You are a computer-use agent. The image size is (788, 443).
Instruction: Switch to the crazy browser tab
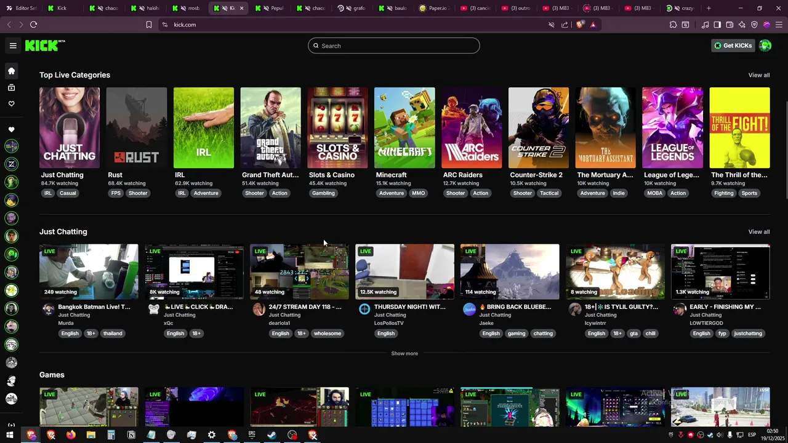click(x=681, y=8)
